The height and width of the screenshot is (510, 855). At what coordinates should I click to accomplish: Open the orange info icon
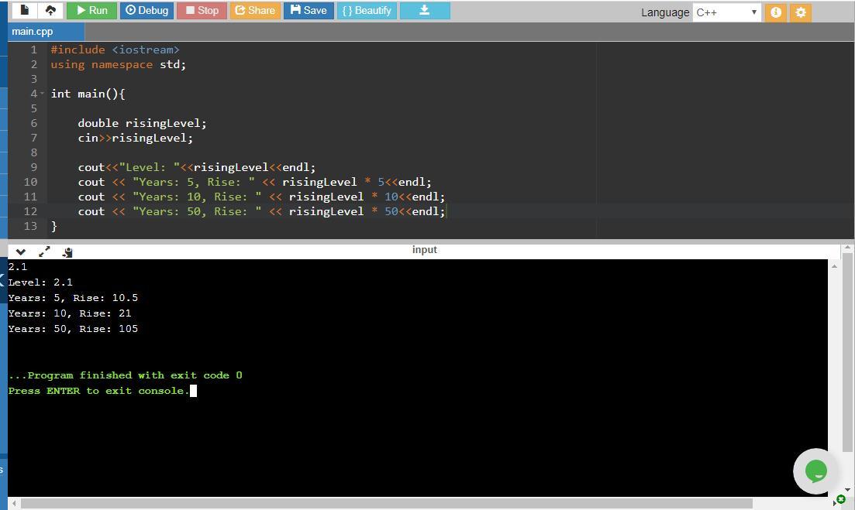(x=775, y=12)
